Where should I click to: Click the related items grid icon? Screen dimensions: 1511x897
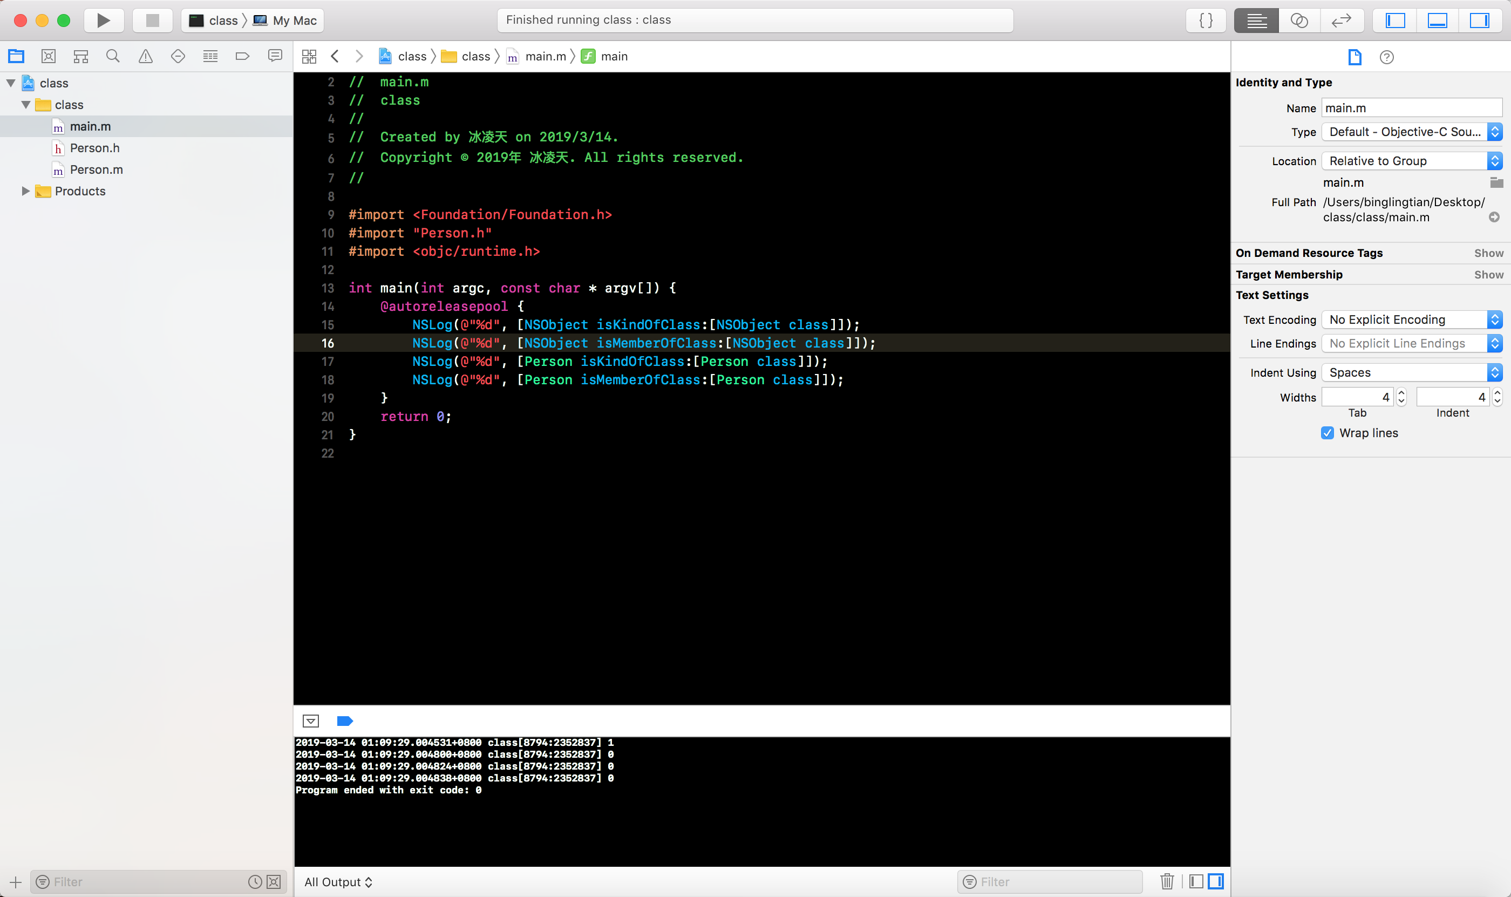point(309,56)
